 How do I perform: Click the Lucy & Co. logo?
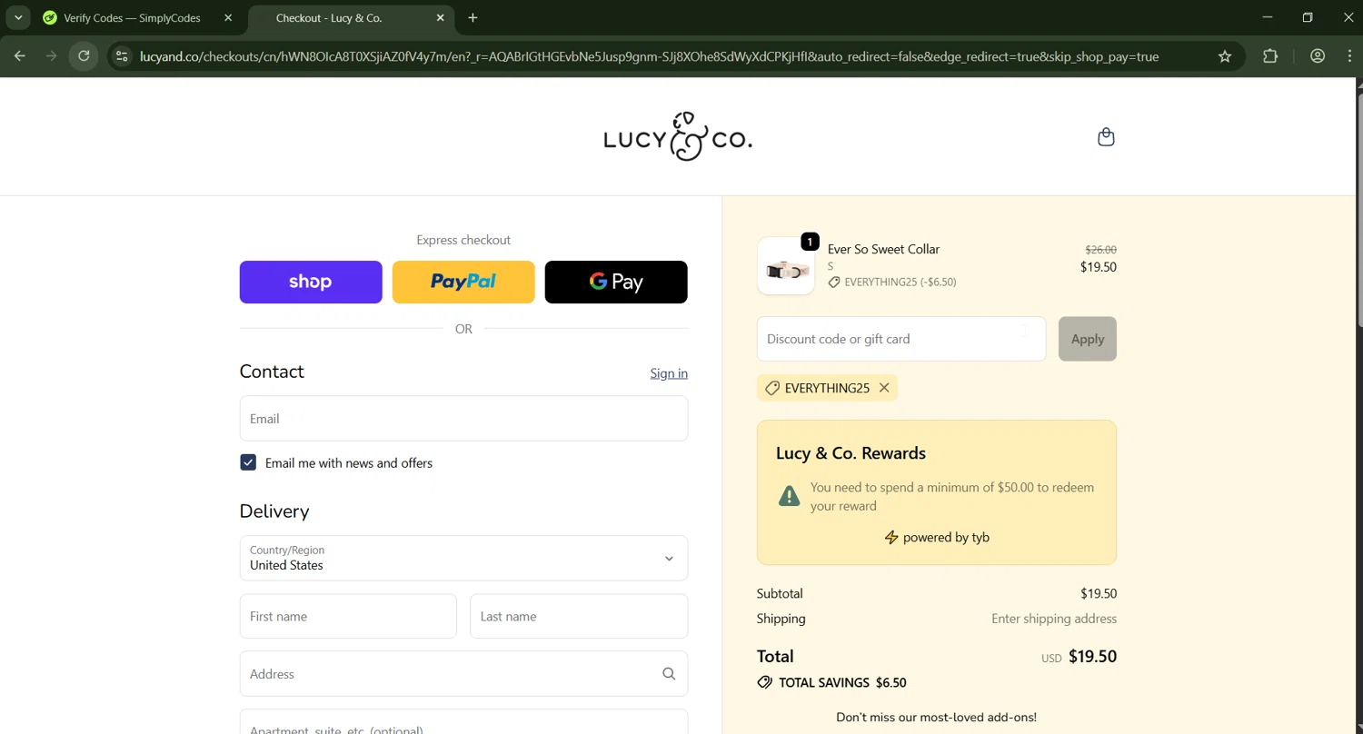click(x=678, y=137)
